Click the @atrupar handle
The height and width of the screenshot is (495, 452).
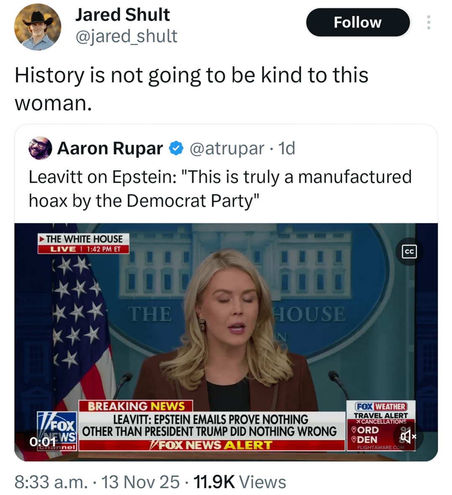(227, 148)
